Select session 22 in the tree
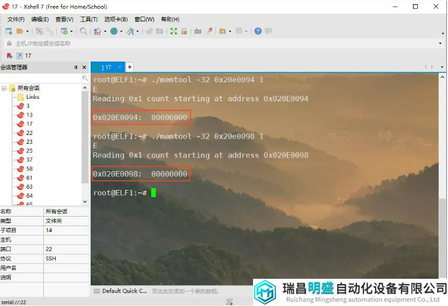Image resolution: width=448 pixels, height=306 pixels. point(25,133)
